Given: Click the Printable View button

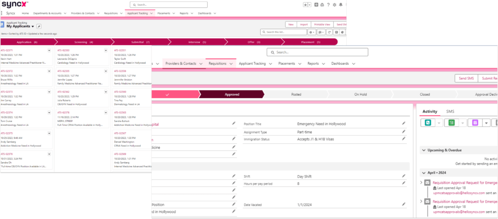Looking at the screenshot, I should (x=322, y=24).
